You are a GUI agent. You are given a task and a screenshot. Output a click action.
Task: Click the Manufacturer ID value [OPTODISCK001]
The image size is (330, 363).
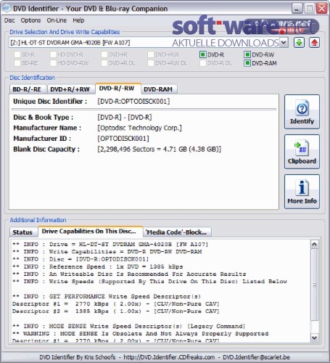coord(123,139)
